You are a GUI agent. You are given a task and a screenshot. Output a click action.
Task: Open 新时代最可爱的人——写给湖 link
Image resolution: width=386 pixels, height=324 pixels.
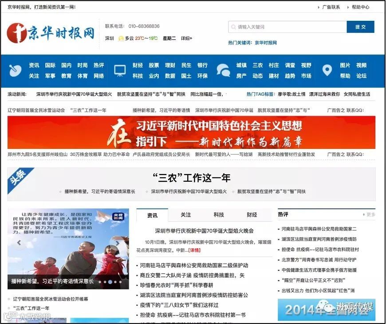coord(224,155)
